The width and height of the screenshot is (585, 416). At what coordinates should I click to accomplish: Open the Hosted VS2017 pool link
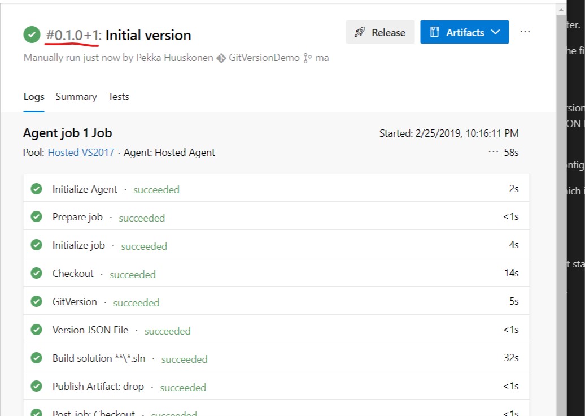(81, 153)
